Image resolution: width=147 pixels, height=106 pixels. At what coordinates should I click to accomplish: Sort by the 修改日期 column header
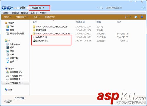click(x=81, y=22)
